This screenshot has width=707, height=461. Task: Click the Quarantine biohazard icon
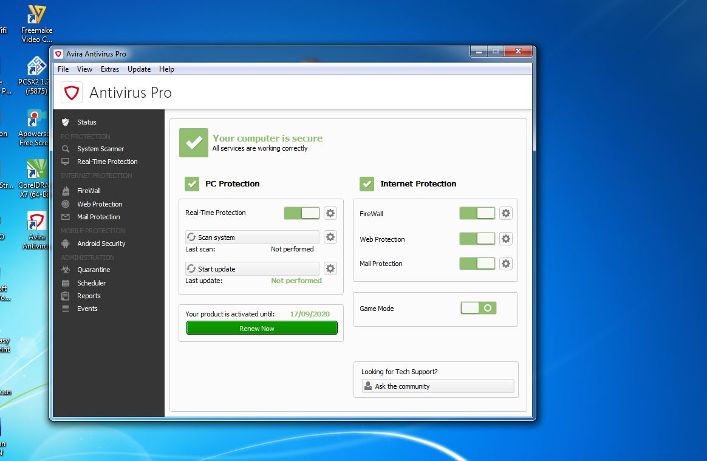click(x=66, y=270)
